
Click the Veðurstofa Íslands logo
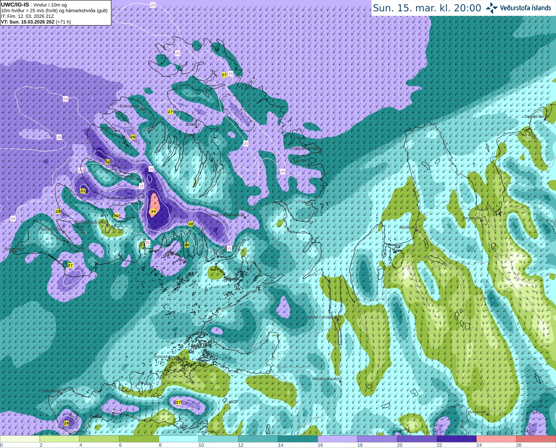coord(519,8)
